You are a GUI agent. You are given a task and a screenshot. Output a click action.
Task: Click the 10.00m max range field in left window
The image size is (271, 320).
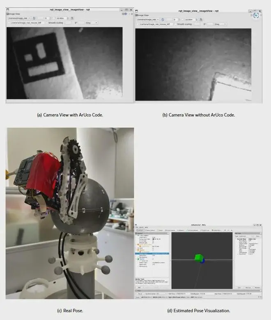[x=60, y=18]
